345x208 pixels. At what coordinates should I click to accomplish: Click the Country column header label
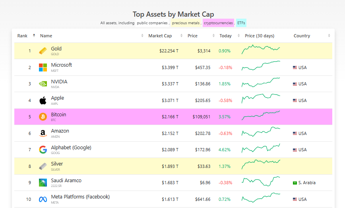[302, 36]
